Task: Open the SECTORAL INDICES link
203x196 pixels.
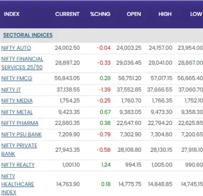Action: click(28, 35)
